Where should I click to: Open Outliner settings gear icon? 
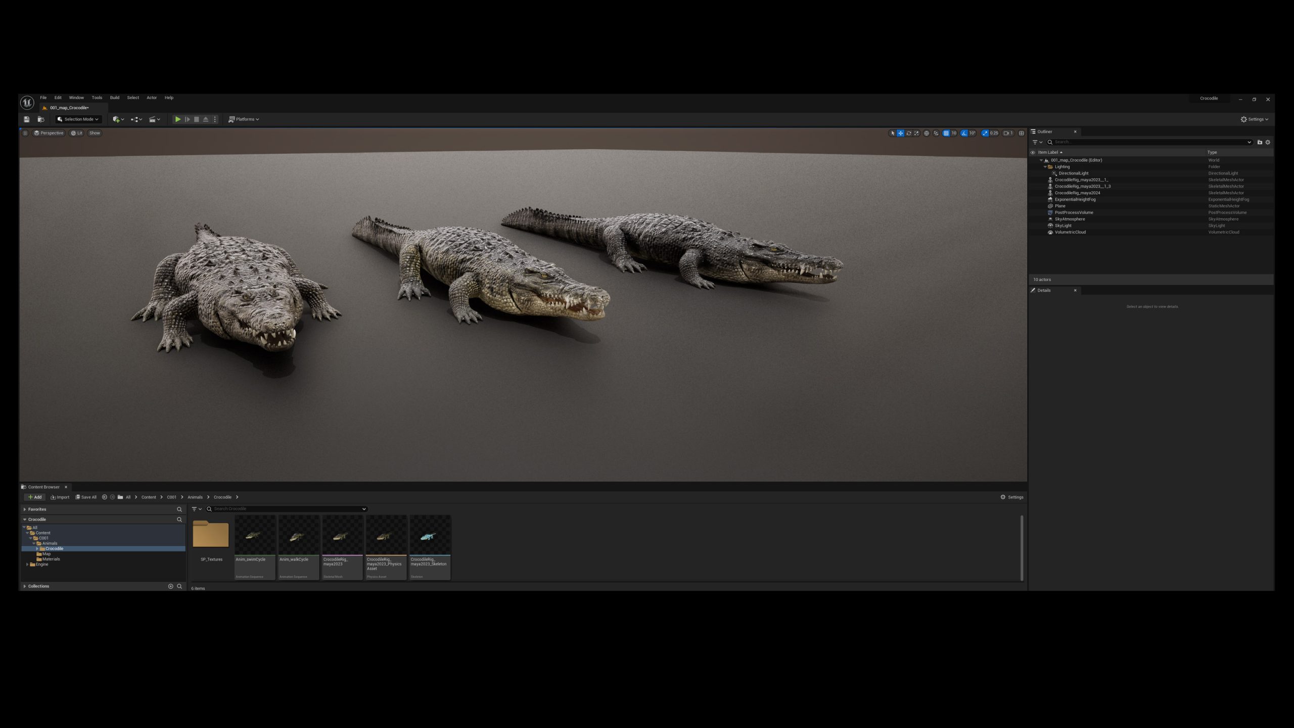[x=1268, y=142]
